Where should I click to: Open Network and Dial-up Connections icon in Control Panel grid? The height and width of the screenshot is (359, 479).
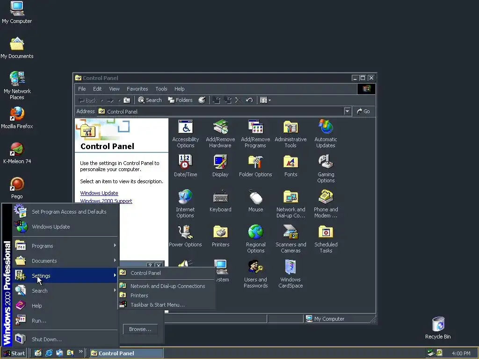tap(290, 204)
